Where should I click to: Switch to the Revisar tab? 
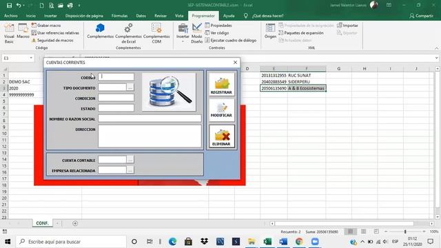[x=161, y=16]
